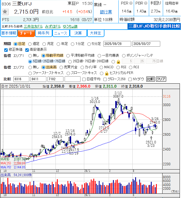Open 銀行業 sector link

[106, 12]
